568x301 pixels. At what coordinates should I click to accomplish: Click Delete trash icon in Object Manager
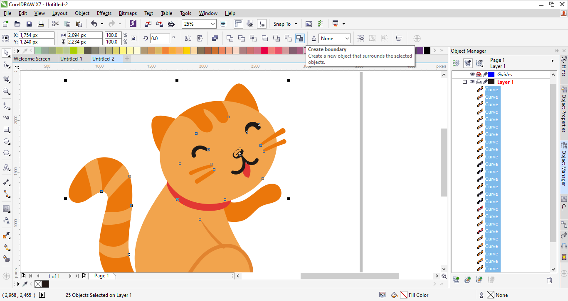(x=550, y=280)
